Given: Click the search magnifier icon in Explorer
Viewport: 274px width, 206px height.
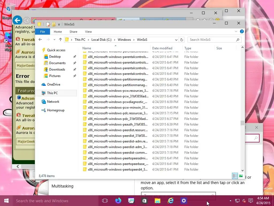Looking at the screenshot, I should pos(238,40).
